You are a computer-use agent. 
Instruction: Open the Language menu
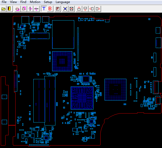tap(63, 2)
